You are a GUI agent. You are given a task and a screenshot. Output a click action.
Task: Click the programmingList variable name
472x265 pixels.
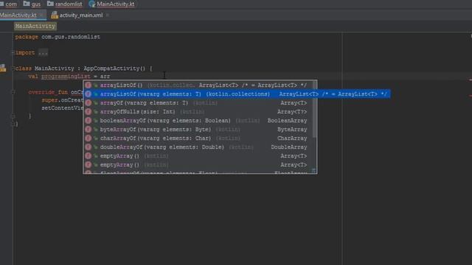(66, 77)
